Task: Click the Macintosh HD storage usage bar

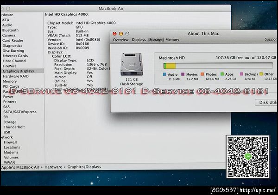Action: [x=218, y=66]
